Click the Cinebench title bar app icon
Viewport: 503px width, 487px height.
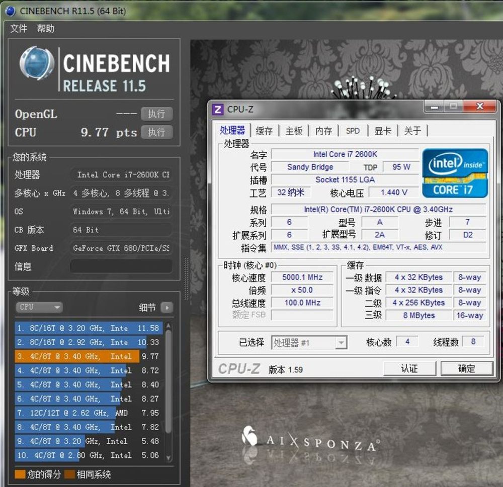tap(10, 11)
